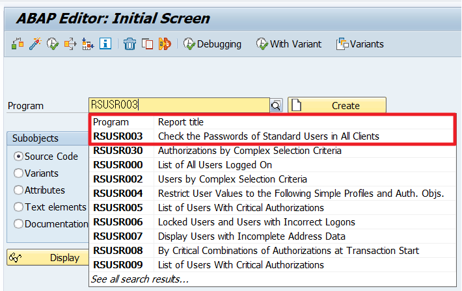This screenshot has height=291, width=462.
Task: Open the Where-Used List arrow icon
Action: [x=70, y=44]
